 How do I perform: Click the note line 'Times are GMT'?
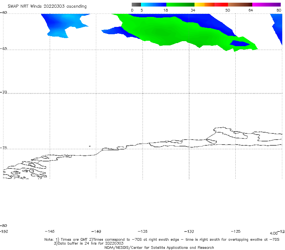(74, 240)
